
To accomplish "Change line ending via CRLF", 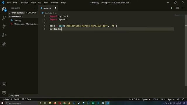I will pos(163,99).
